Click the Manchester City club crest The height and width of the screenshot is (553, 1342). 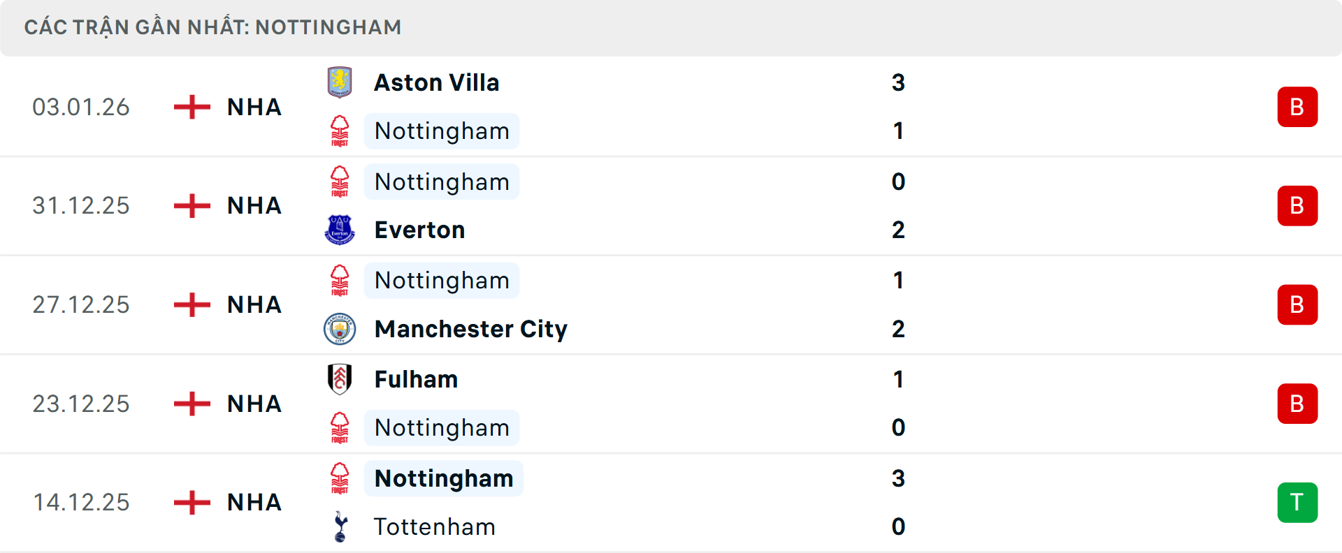click(340, 329)
